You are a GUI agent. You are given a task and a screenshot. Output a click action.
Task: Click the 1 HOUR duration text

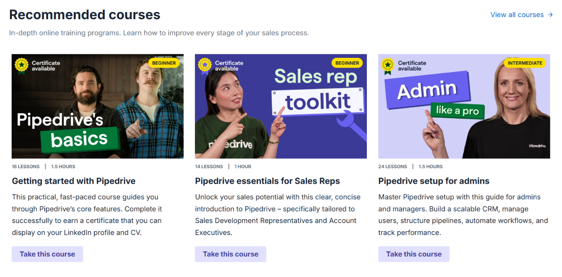click(243, 167)
